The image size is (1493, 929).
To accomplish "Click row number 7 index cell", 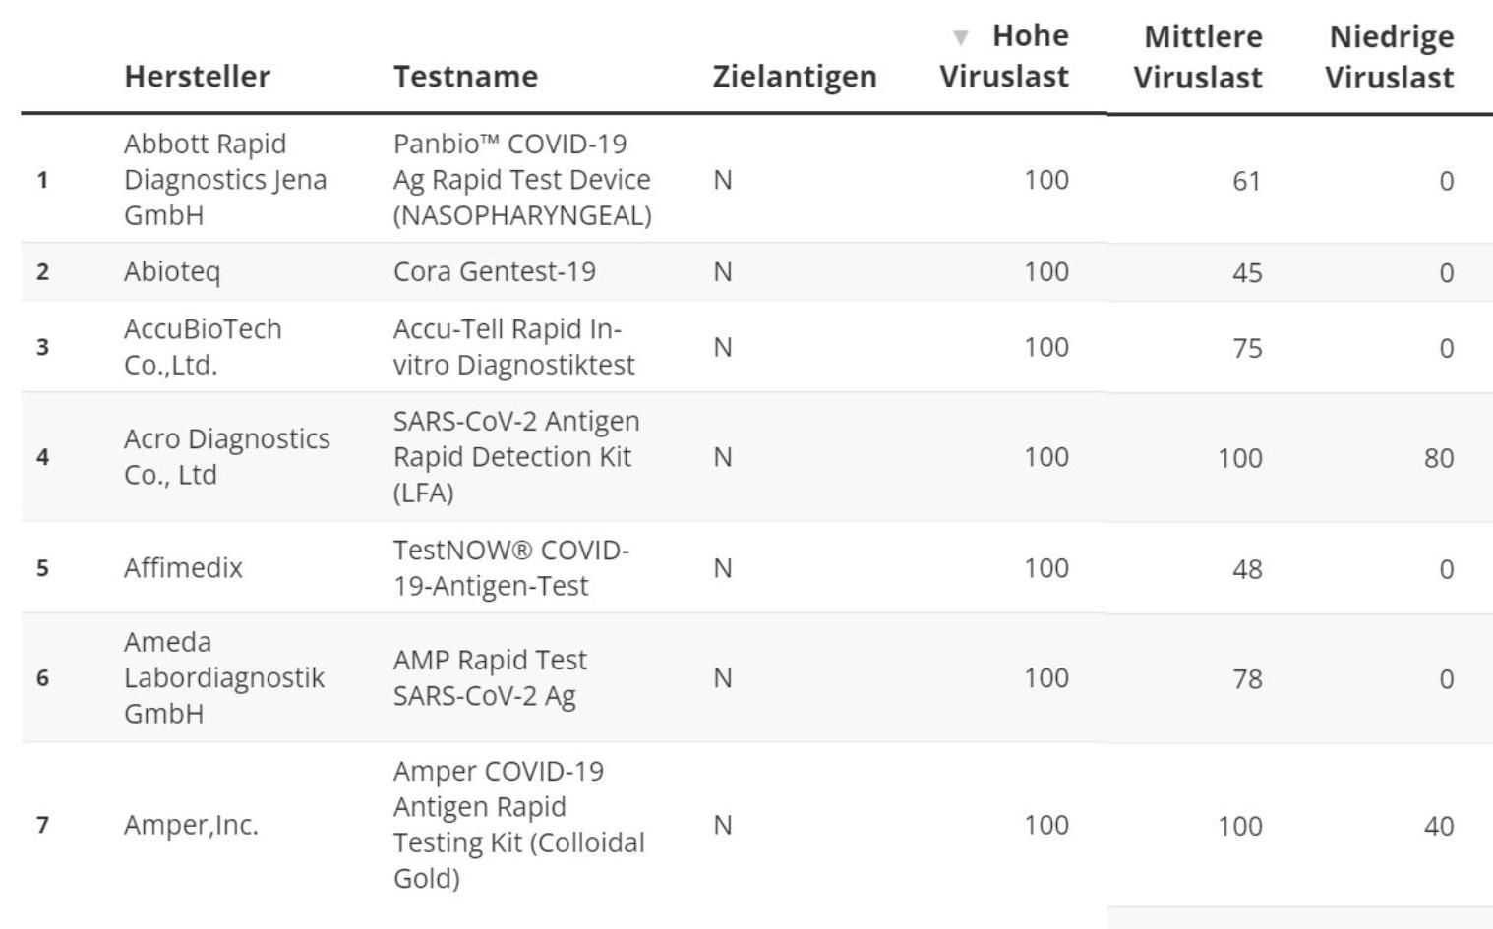I will click(42, 826).
